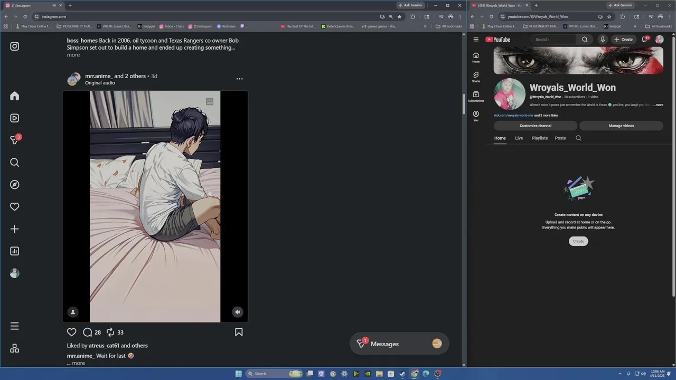The height and width of the screenshot is (380, 676).
Task: Open YouTube notifications bell
Action: pyautogui.click(x=645, y=40)
